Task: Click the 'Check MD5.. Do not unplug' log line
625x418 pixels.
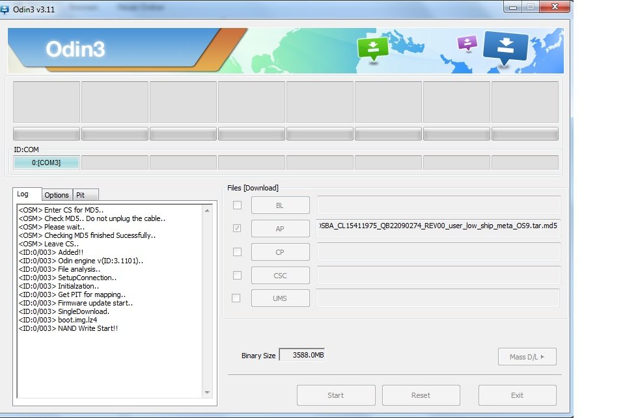Action: point(92,218)
